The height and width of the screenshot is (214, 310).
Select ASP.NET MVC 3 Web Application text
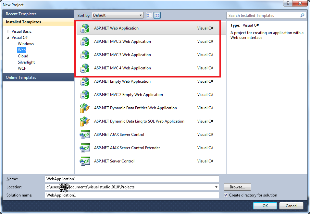point(122,55)
